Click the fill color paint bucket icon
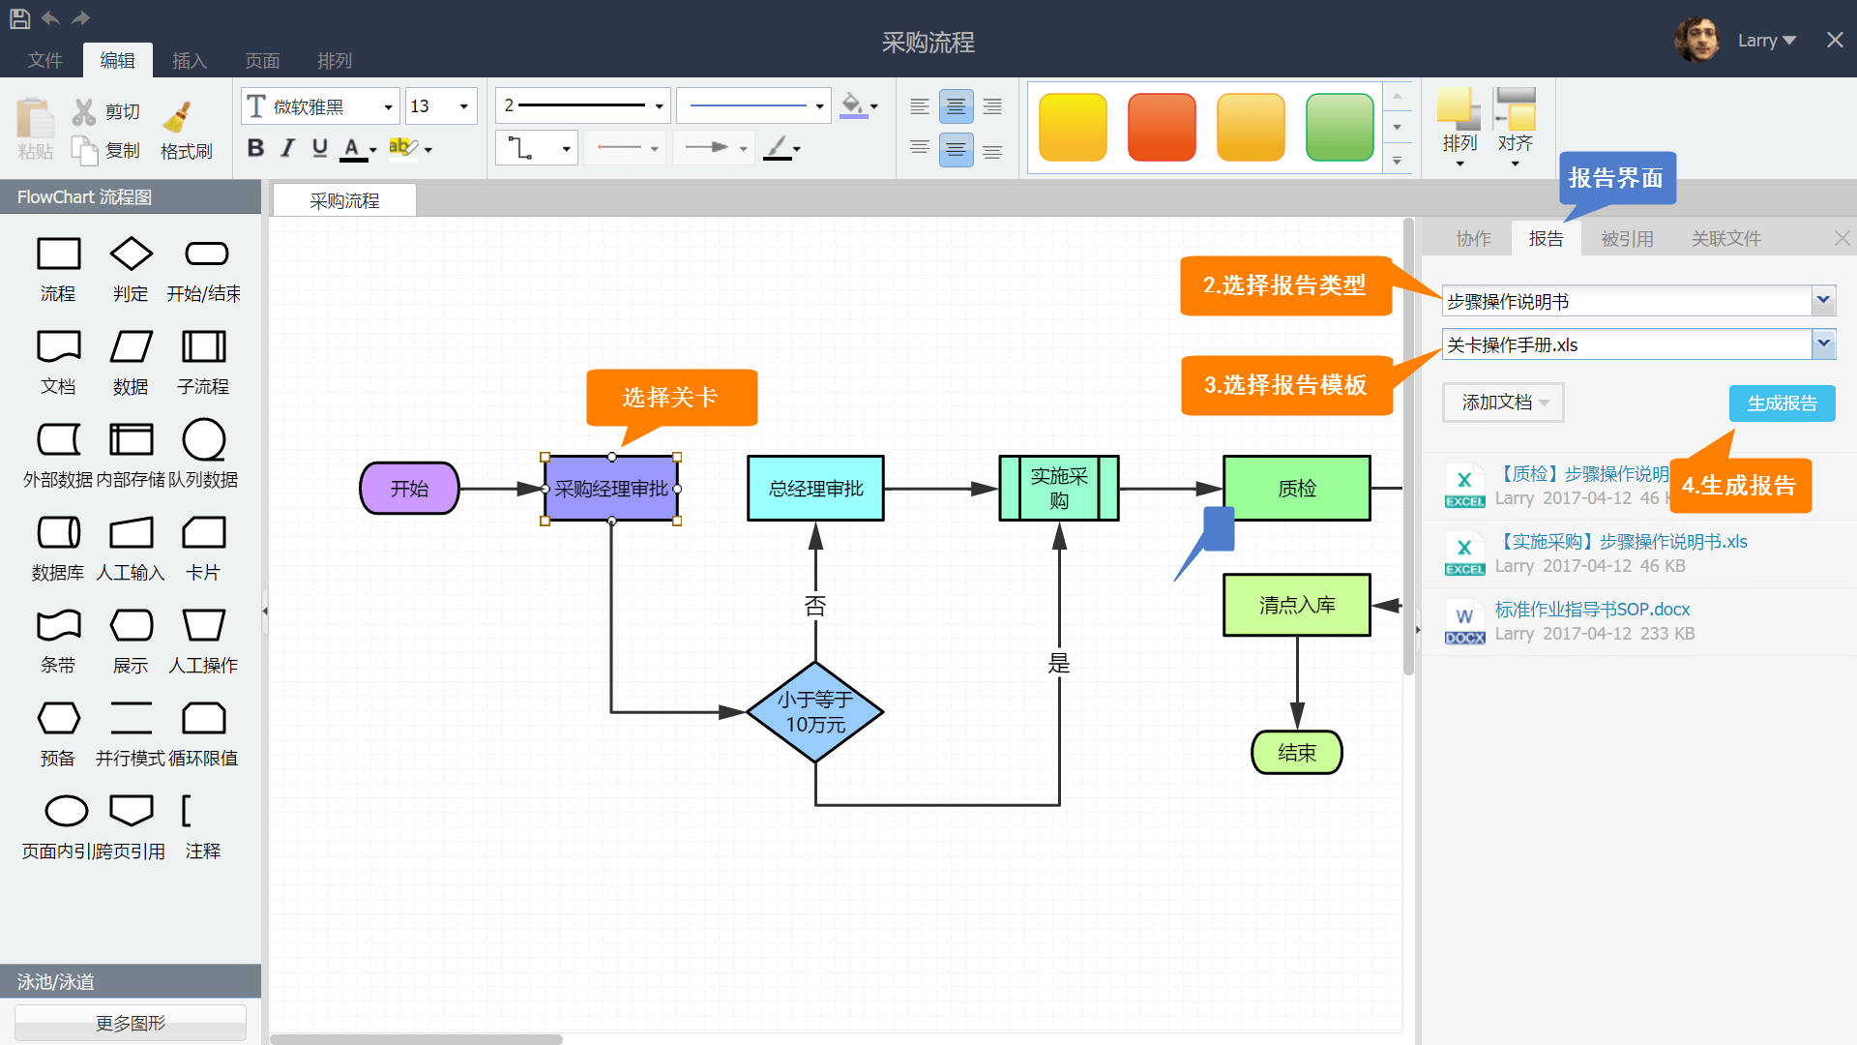 point(852,104)
